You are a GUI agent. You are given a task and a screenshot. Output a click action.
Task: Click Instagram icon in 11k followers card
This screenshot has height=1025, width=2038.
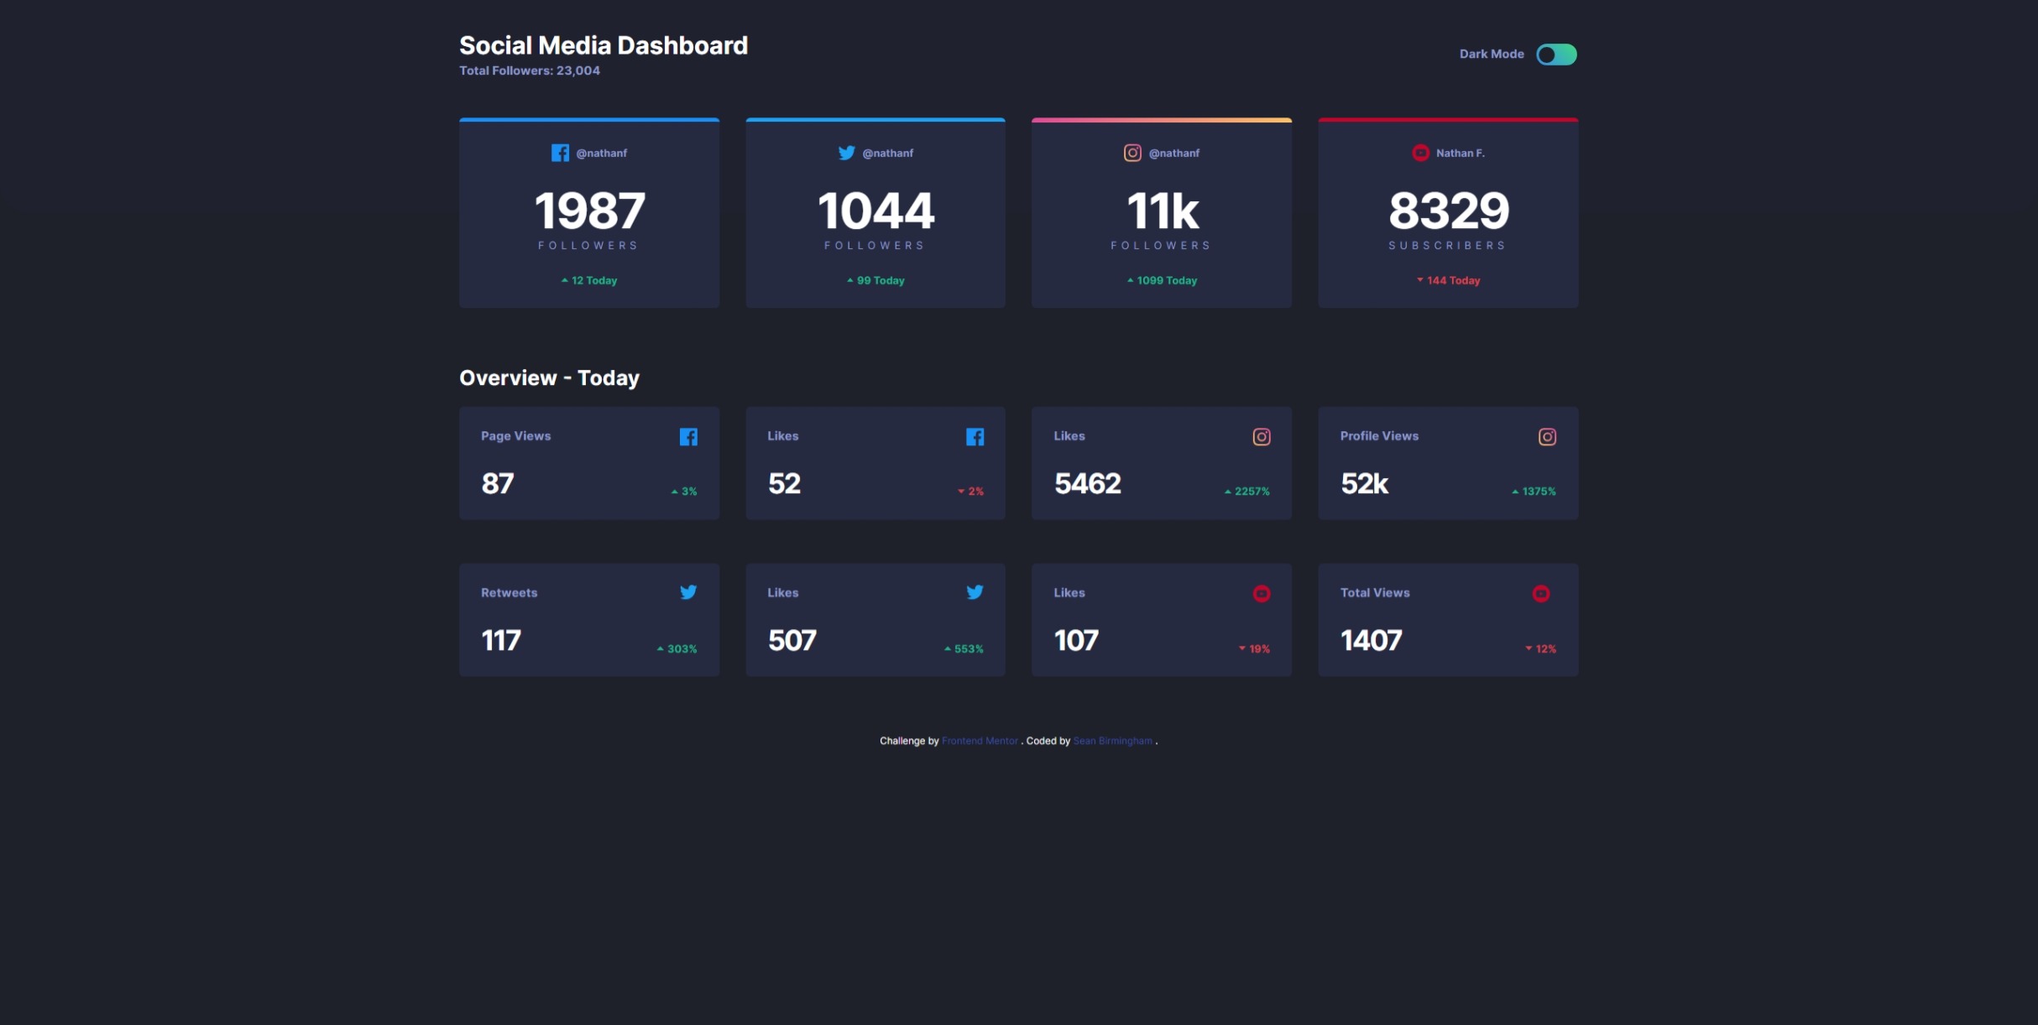[1132, 153]
